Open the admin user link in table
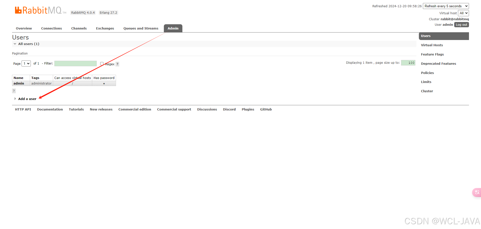 [x=19, y=83]
